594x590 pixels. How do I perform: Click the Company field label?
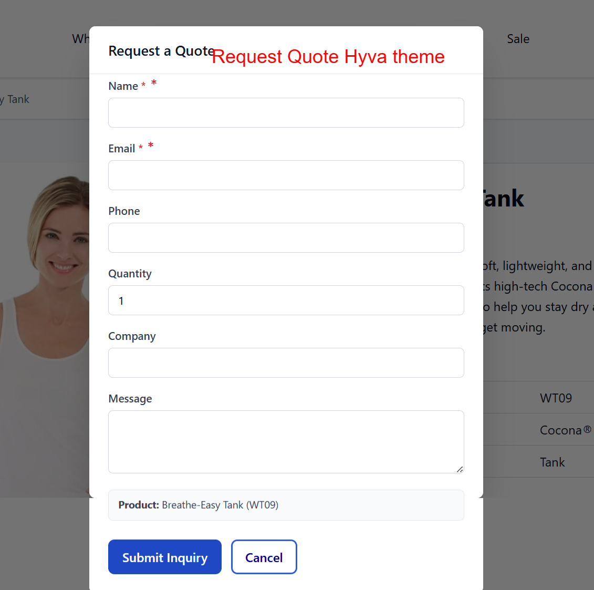click(x=132, y=336)
